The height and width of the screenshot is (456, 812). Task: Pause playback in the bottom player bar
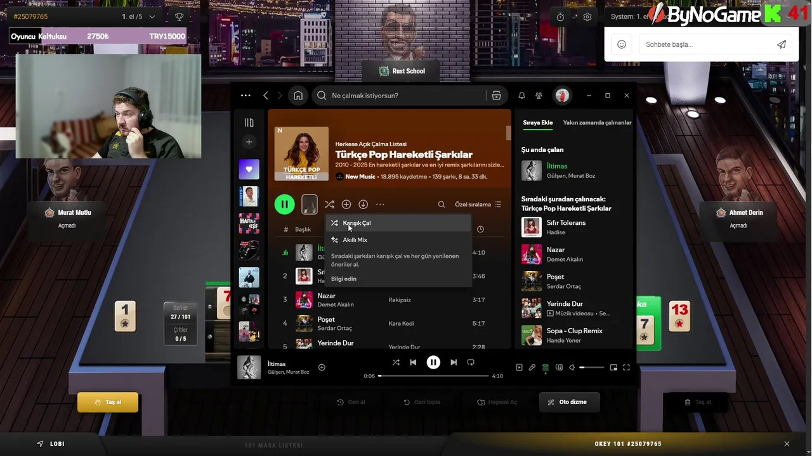point(433,362)
